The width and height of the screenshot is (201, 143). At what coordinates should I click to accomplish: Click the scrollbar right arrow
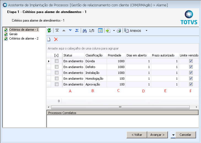[197, 107]
